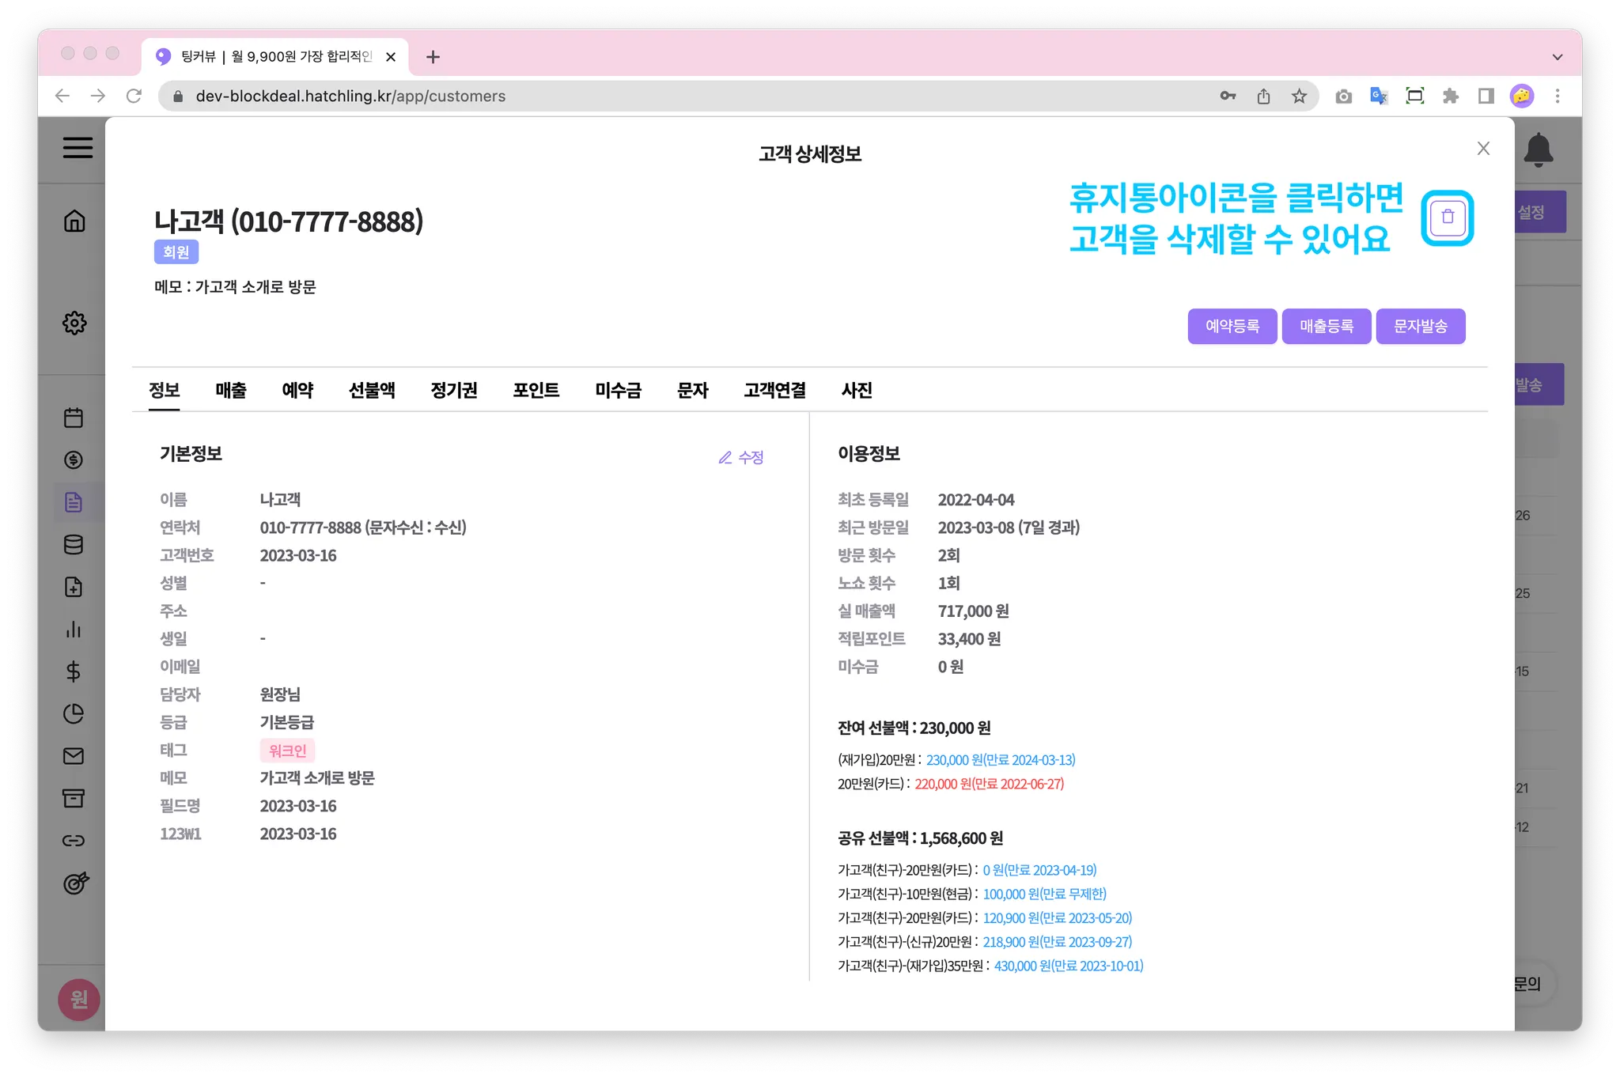1620x1078 pixels.
Task: Close the customer detail dialog
Action: [1483, 149]
